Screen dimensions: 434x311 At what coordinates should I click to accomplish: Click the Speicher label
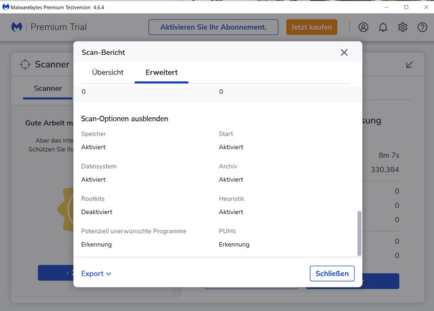click(x=94, y=134)
